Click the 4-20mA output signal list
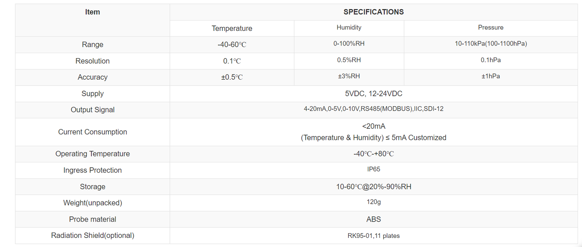582x247 pixels. click(x=373, y=109)
